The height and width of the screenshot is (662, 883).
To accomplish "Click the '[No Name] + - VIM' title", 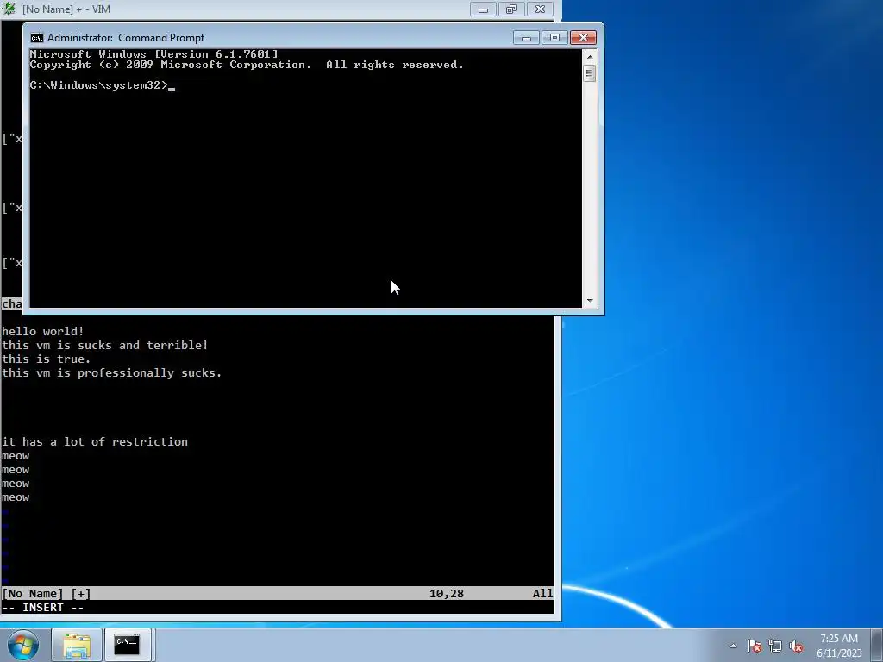I will (66, 9).
